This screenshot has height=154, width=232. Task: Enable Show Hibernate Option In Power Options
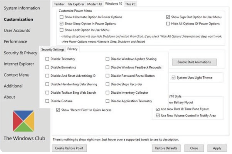point(61,17)
